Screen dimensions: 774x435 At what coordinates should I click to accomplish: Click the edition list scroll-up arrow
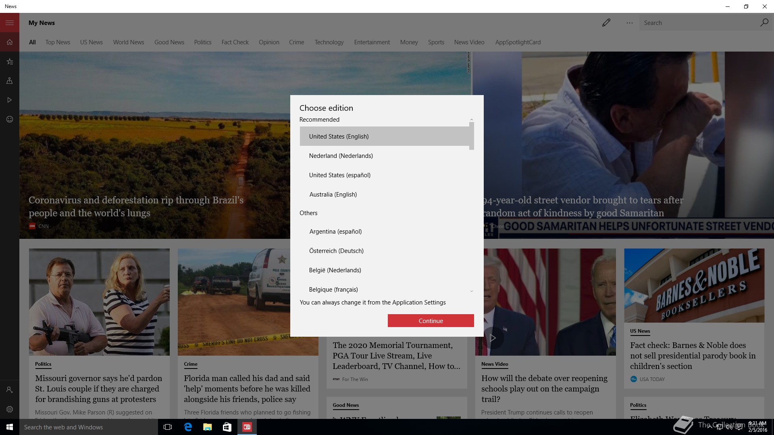(471, 120)
